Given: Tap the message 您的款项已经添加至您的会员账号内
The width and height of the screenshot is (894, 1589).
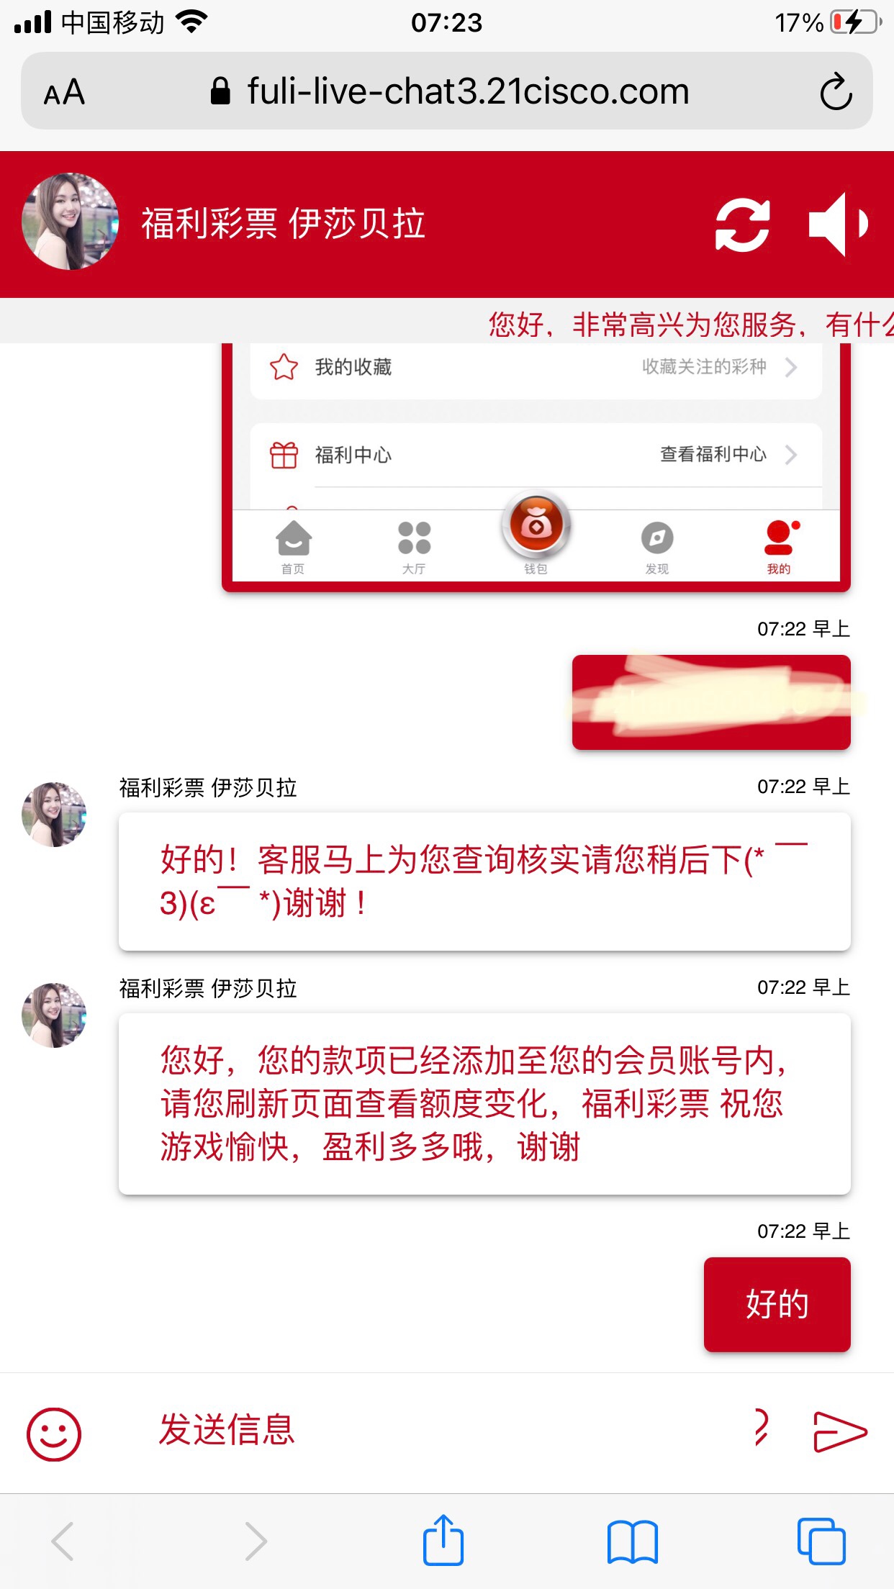Looking at the screenshot, I should click(484, 1104).
